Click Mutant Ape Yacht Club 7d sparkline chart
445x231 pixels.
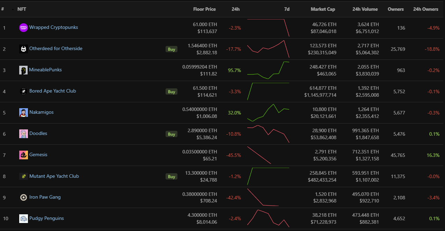268,176
